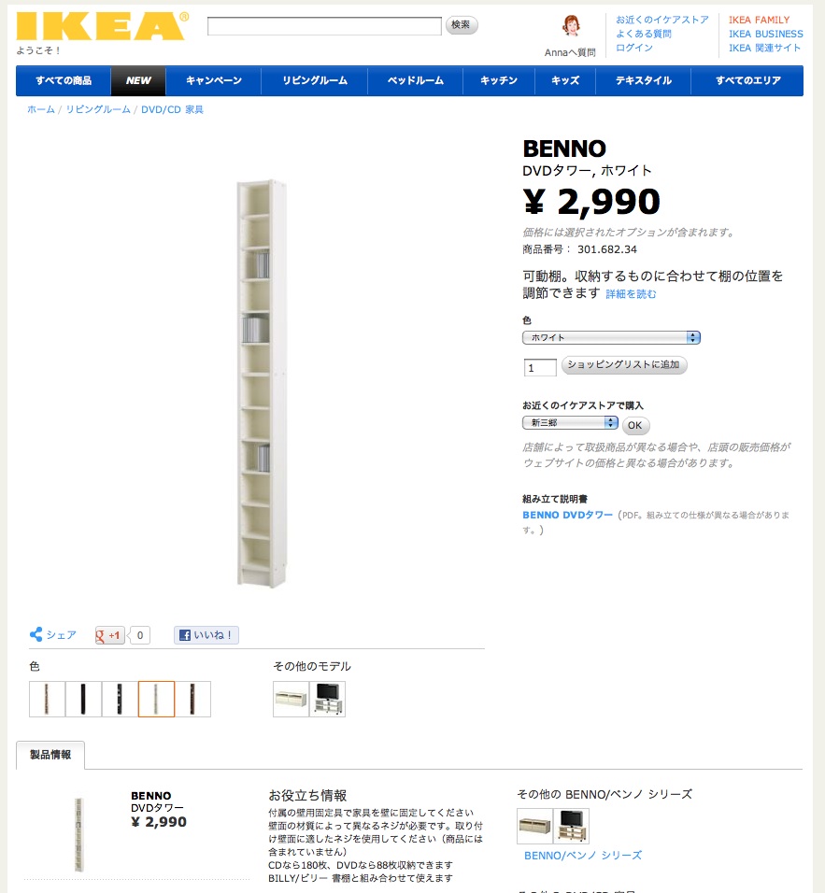This screenshot has width=825, height=893.
Task: Open the BENNO series TV bench thumbnail
Action: coord(534,826)
